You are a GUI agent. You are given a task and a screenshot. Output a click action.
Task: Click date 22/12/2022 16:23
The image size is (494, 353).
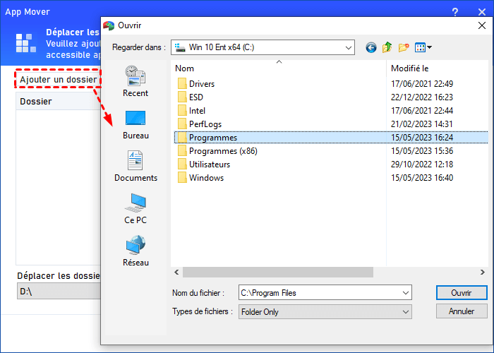click(x=422, y=97)
